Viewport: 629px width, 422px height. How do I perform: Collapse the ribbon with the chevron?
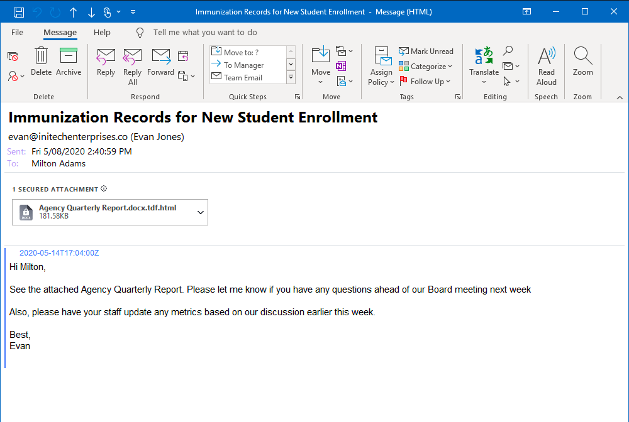(x=620, y=97)
